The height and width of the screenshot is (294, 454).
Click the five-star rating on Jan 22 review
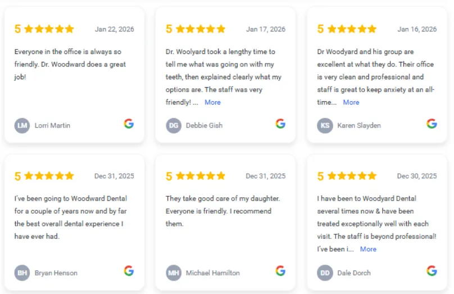coord(49,29)
